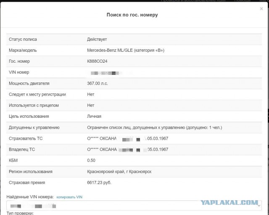Screen dimensions: 269x215
Task: Click the insurance premium 6617.23 руб. value
Action: pos(99,183)
